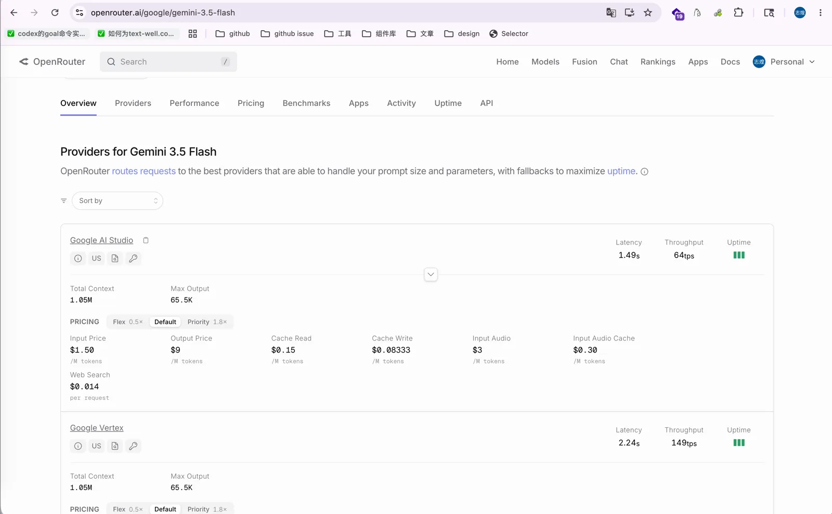Go to Rankings in the top navigation
This screenshot has height=514, width=832.
pos(658,62)
